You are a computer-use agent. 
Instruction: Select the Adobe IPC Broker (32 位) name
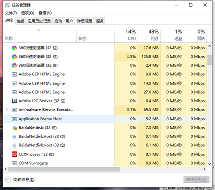point(42,101)
